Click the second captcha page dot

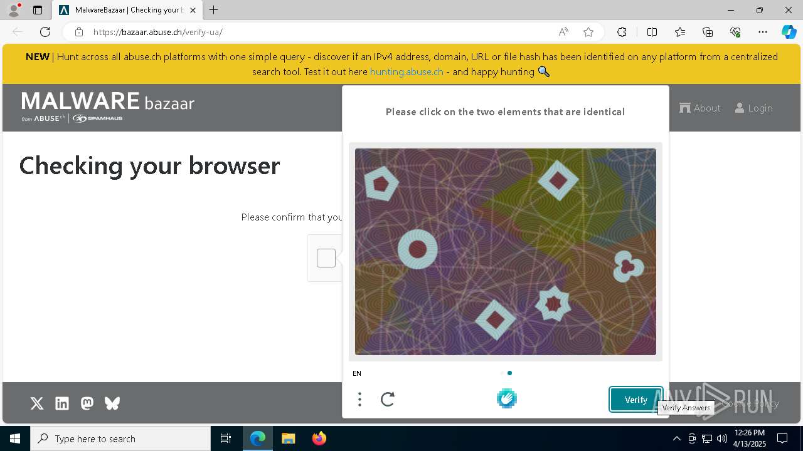pos(509,373)
